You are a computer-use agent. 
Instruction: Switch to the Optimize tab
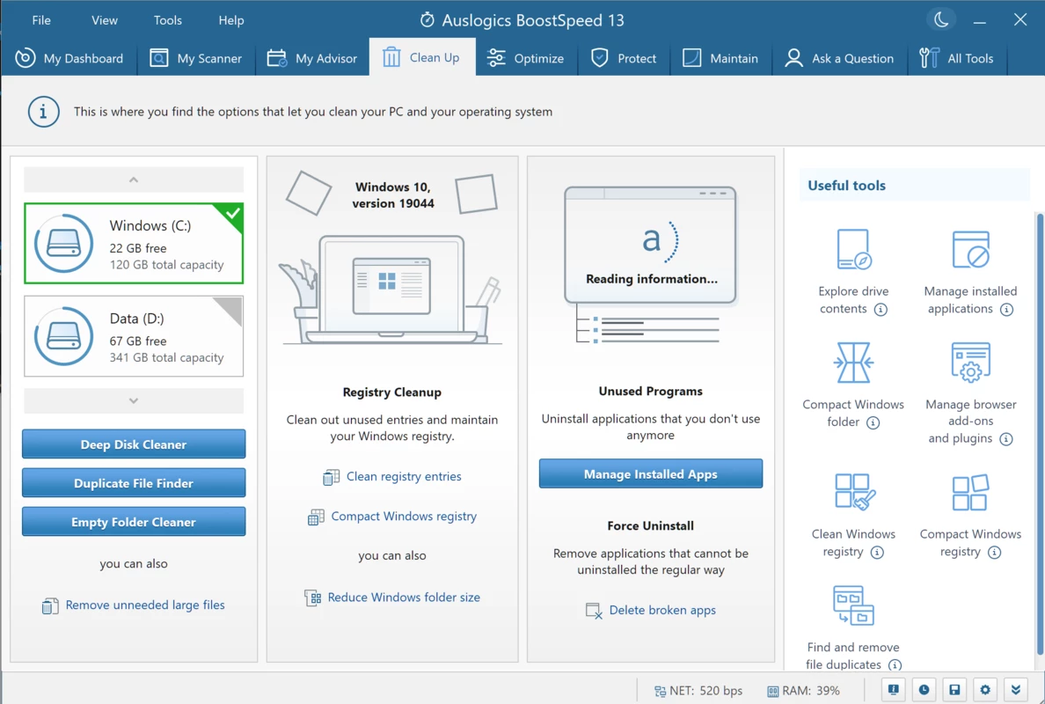point(525,59)
